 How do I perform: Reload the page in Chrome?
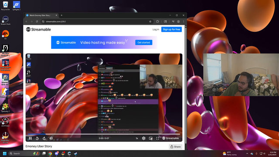coord(37,21)
